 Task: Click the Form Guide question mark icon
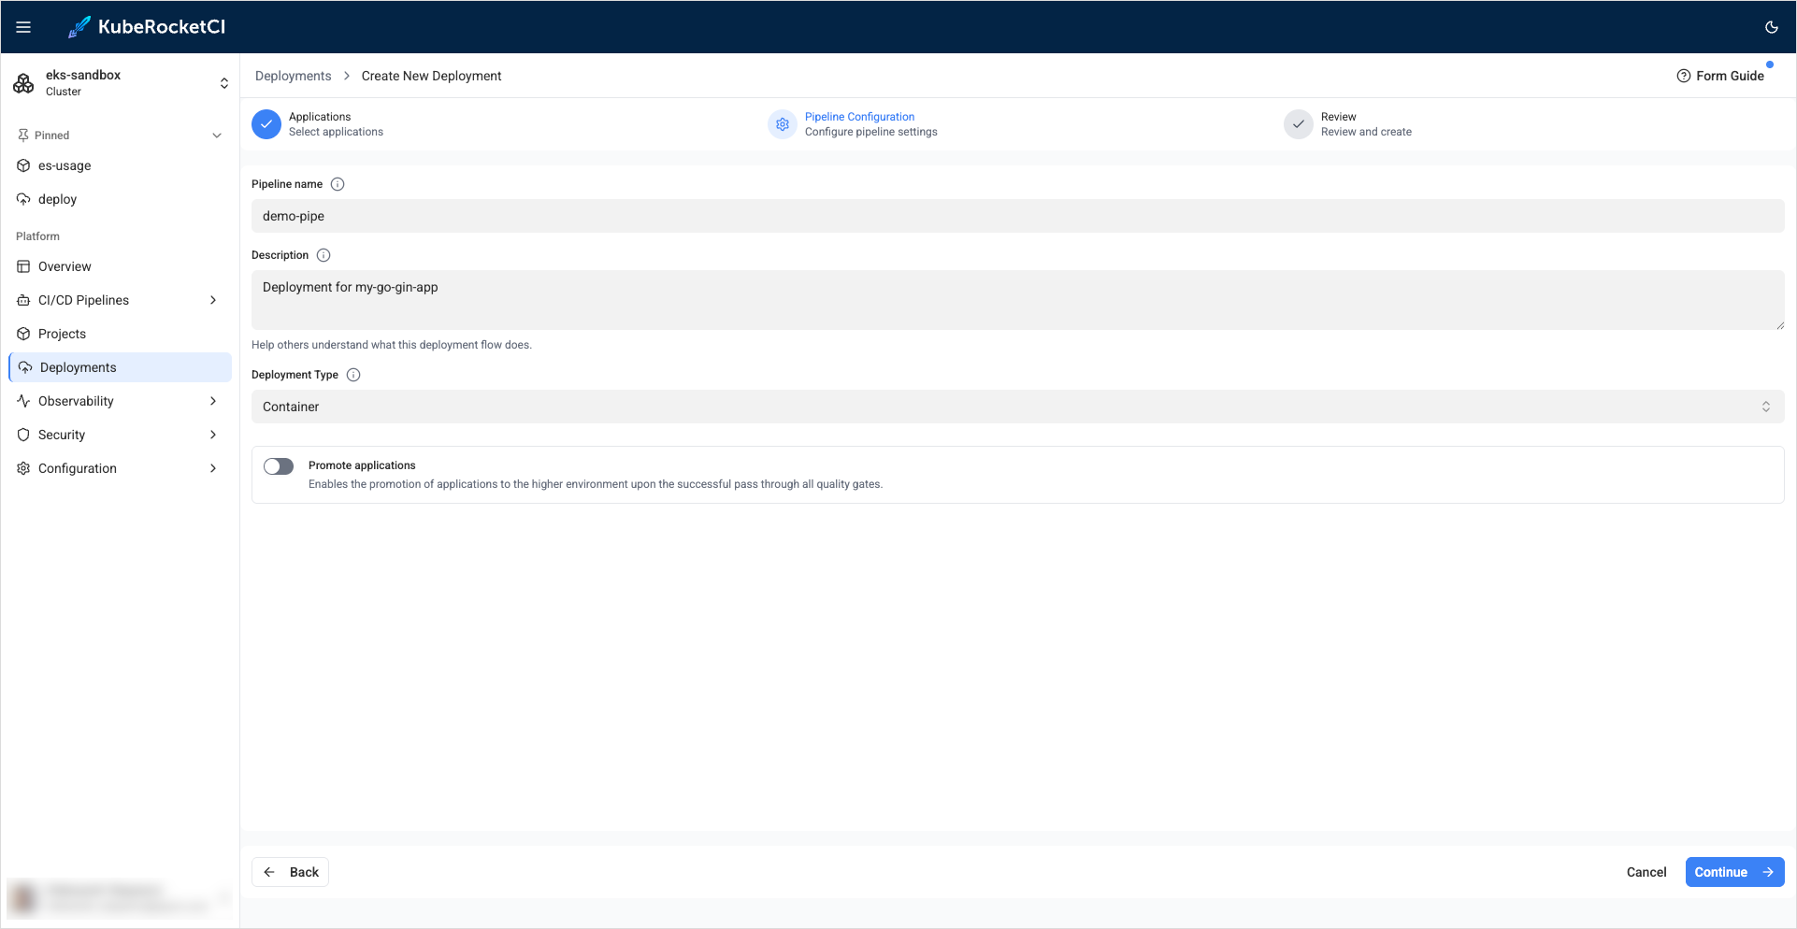[x=1684, y=75]
